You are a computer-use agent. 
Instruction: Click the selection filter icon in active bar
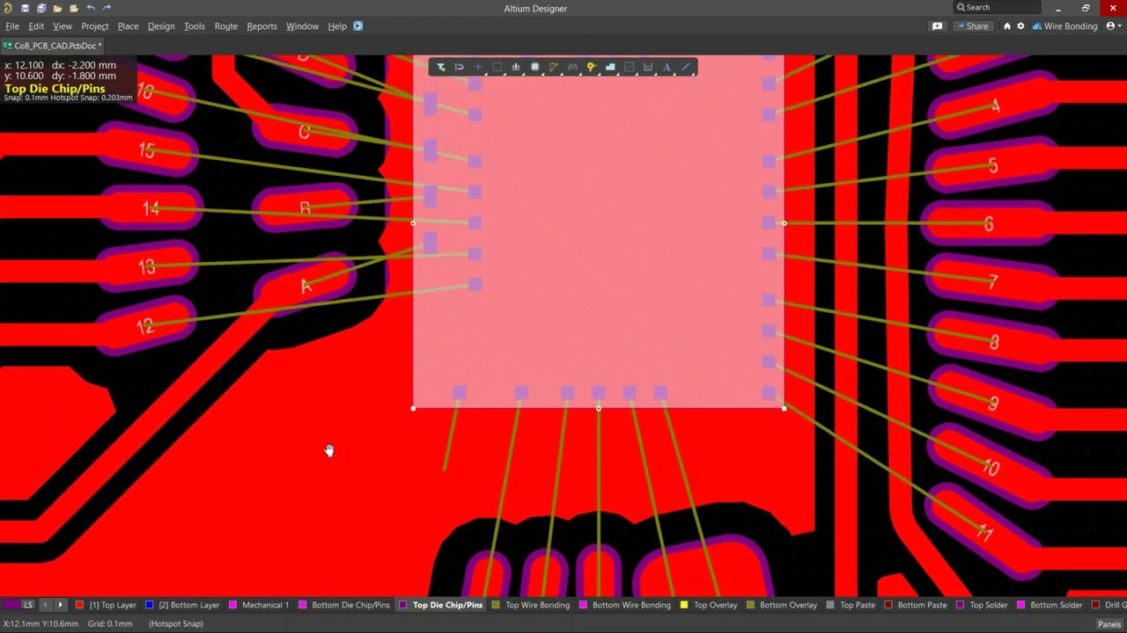click(441, 68)
